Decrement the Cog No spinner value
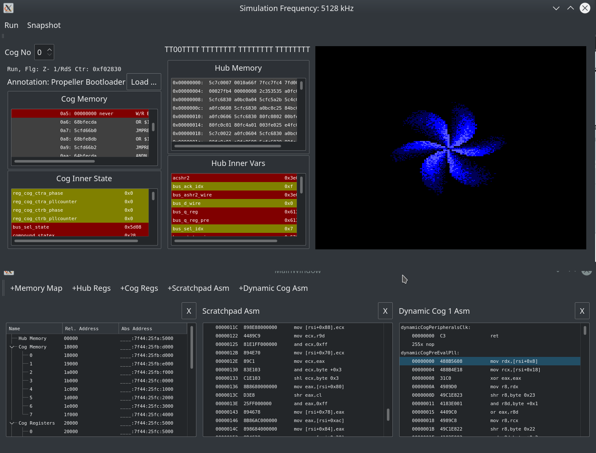Screen dimensions: 596x453 pos(50,55)
